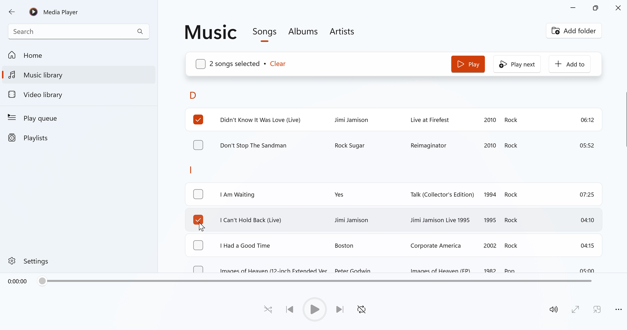Open the more options ellipsis menu
Viewport: 627px width, 330px height.
(x=619, y=309)
